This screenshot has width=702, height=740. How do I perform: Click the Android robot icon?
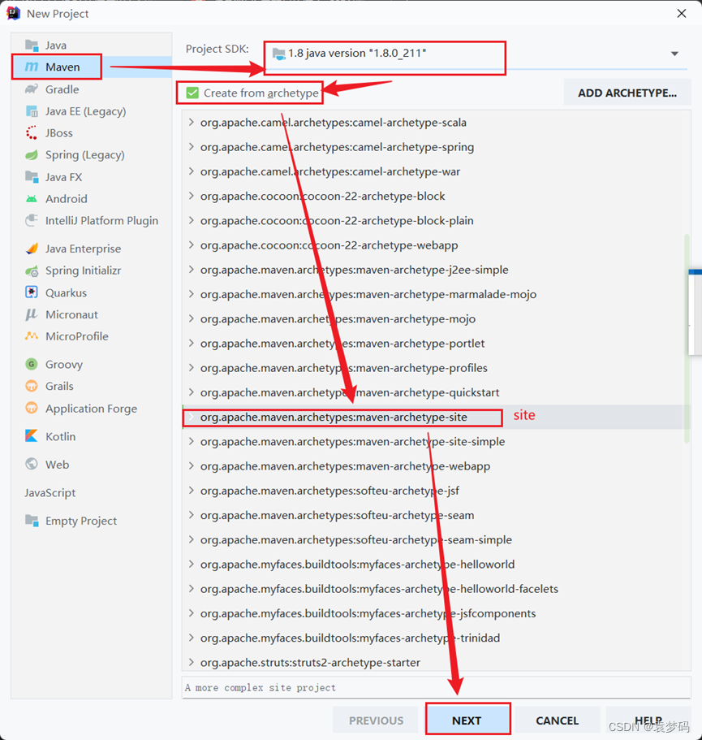click(32, 199)
